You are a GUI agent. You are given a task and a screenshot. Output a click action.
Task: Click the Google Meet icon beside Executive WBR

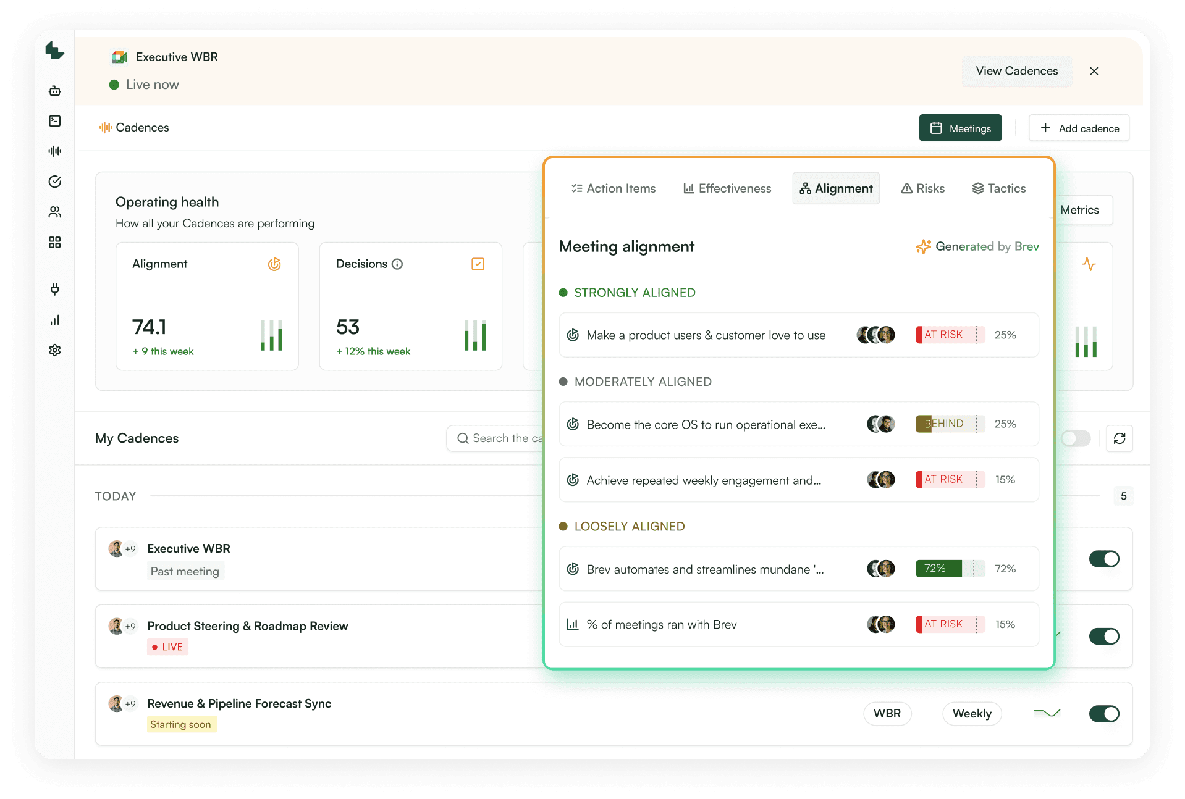pyautogui.click(x=119, y=57)
